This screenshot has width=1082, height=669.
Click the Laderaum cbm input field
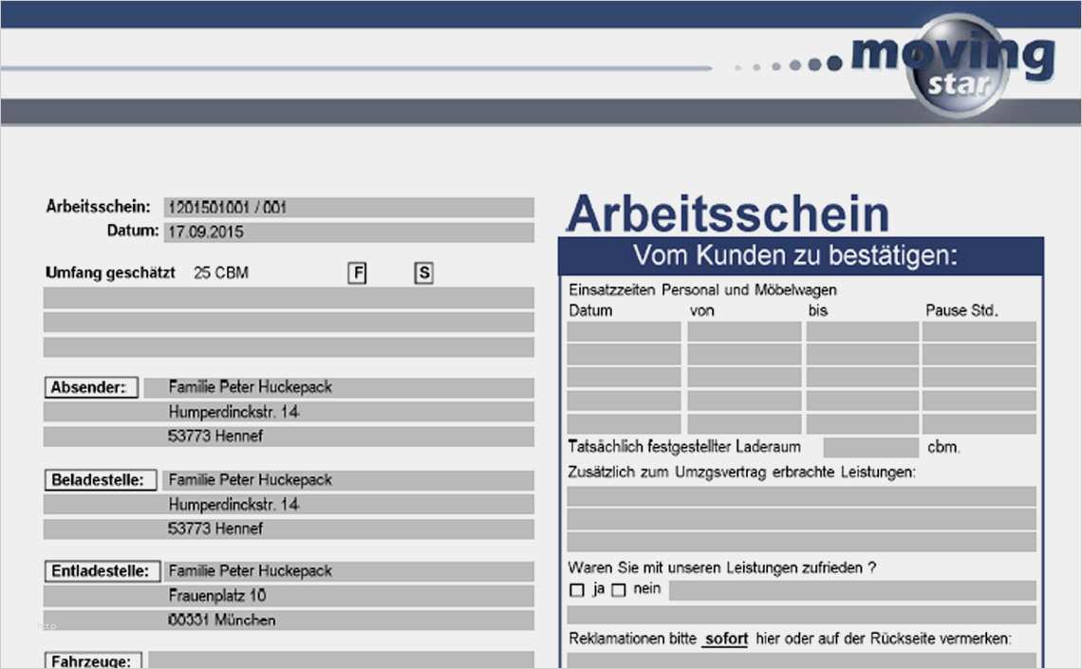tap(869, 447)
